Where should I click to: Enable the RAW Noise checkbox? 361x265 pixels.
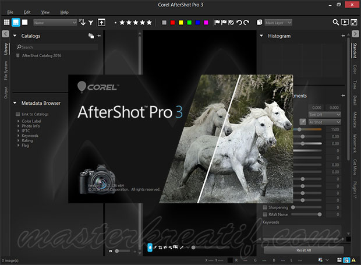[x=265, y=214]
